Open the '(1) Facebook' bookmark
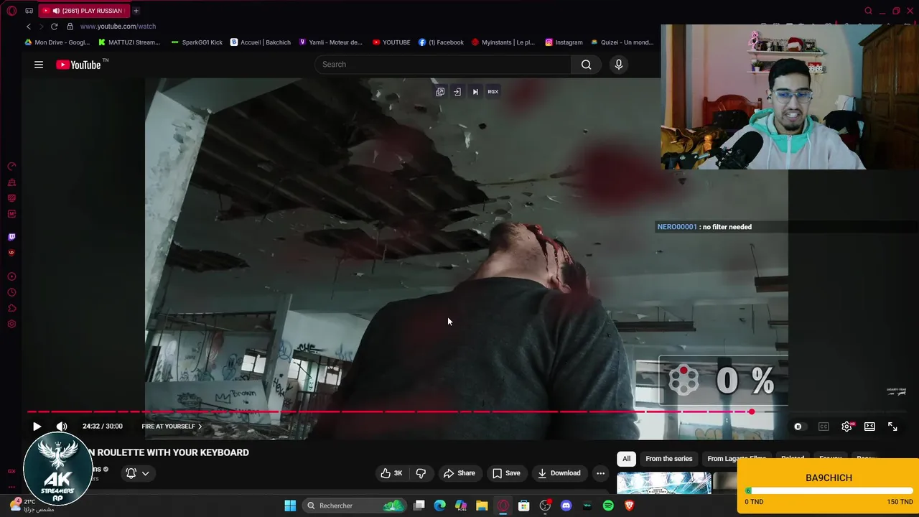Viewport: 919px width, 517px height. point(441,42)
